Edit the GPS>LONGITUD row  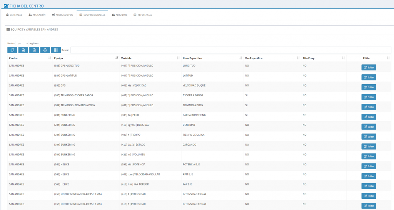pyautogui.click(x=369, y=67)
